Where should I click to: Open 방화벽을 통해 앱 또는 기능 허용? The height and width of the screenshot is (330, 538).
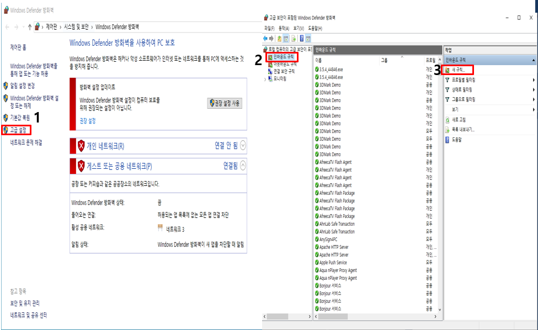coord(34,70)
